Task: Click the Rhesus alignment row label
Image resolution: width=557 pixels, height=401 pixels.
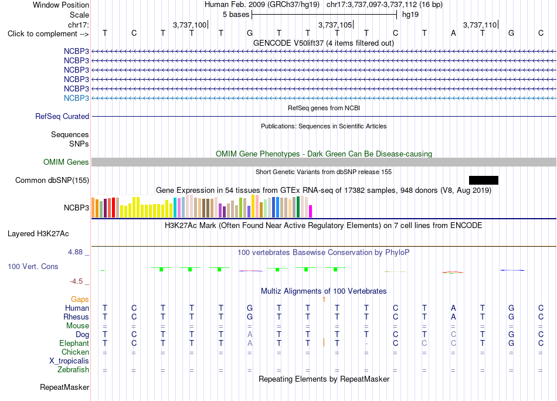Action: point(76,317)
